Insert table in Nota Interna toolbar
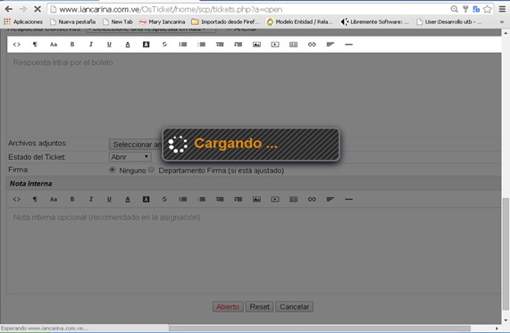The width and height of the screenshot is (510, 333). [293, 199]
